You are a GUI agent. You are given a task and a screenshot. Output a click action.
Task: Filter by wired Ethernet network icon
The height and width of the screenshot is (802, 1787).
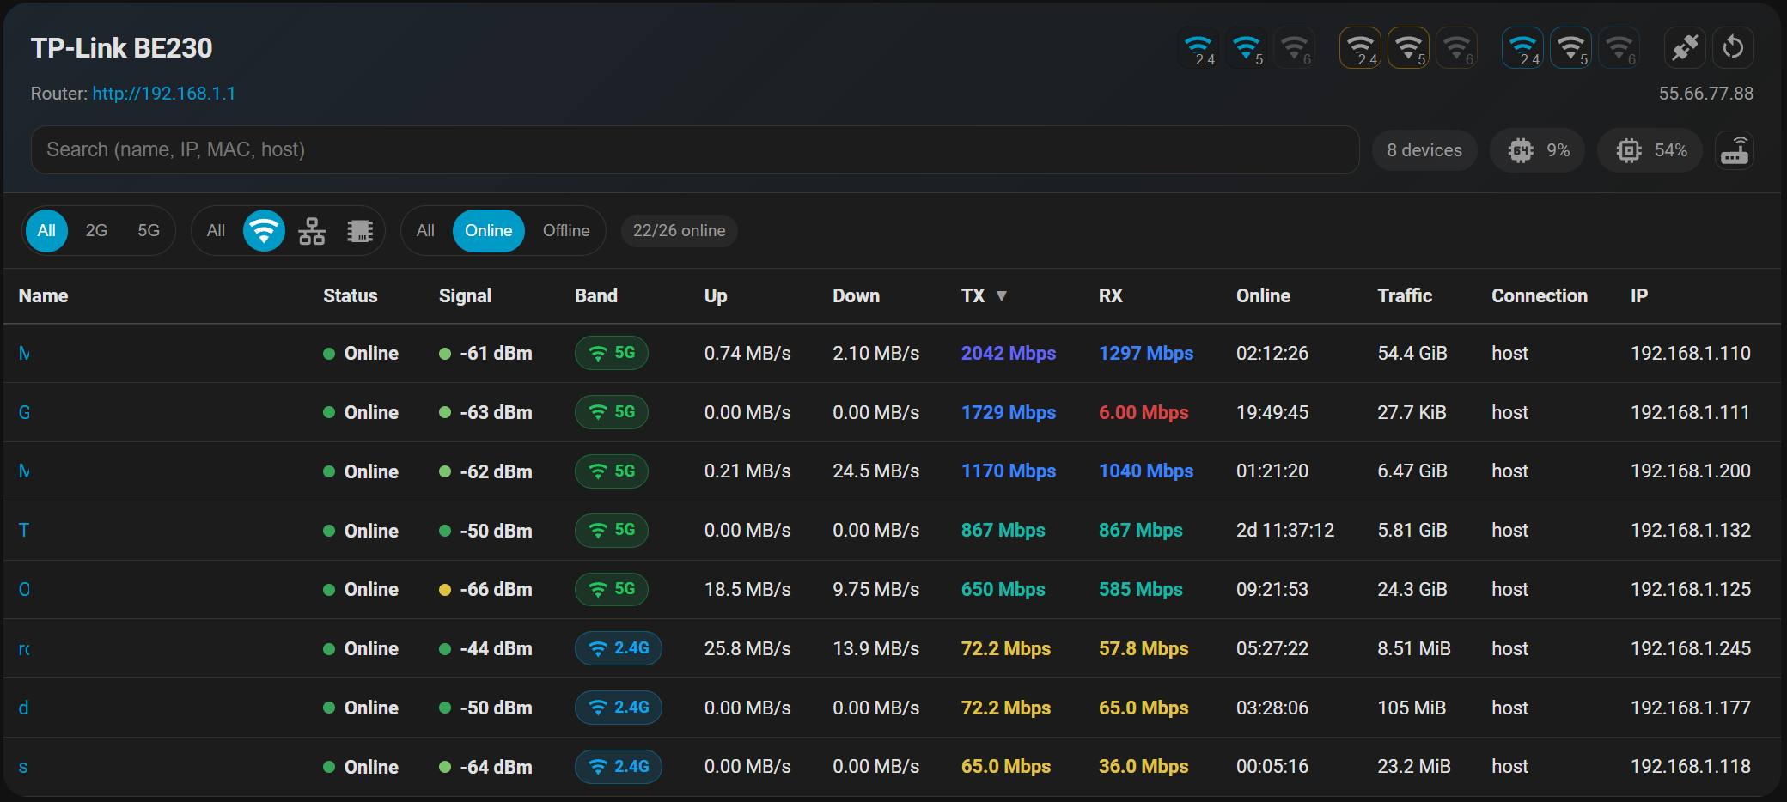[312, 231]
